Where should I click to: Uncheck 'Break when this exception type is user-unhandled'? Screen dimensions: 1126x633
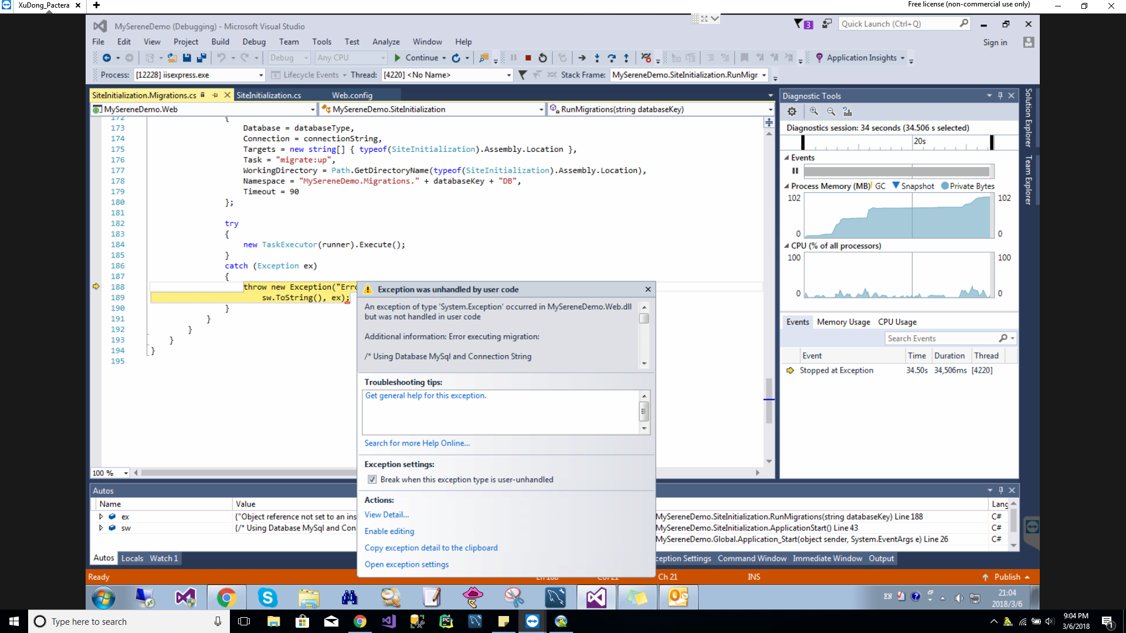[x=372, y=479]
